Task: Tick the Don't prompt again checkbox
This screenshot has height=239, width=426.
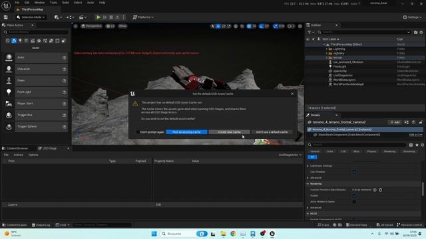Action: click(x=138, y=132)
